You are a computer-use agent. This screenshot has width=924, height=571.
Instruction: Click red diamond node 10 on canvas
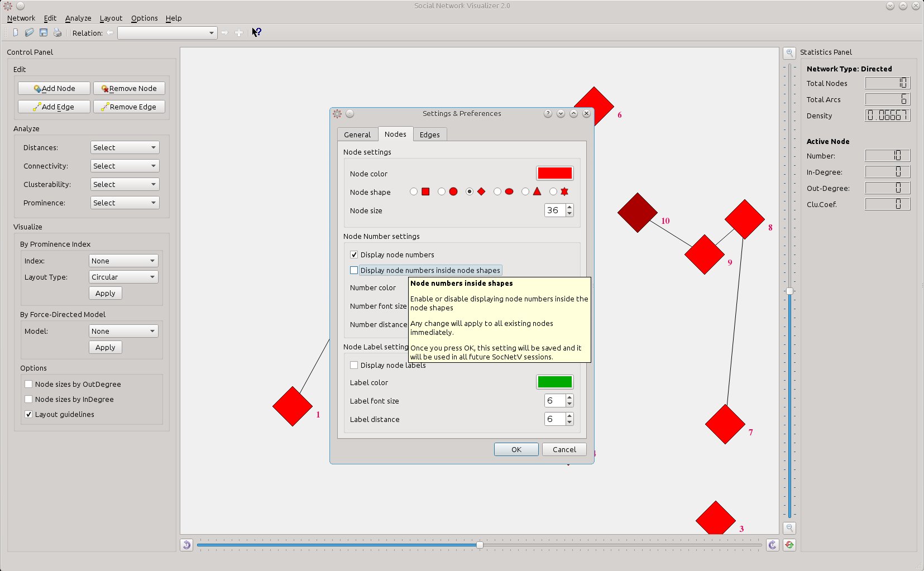[638, 213]
